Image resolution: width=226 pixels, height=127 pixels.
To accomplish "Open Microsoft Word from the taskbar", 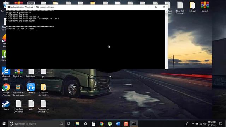I will coord(118,123).
